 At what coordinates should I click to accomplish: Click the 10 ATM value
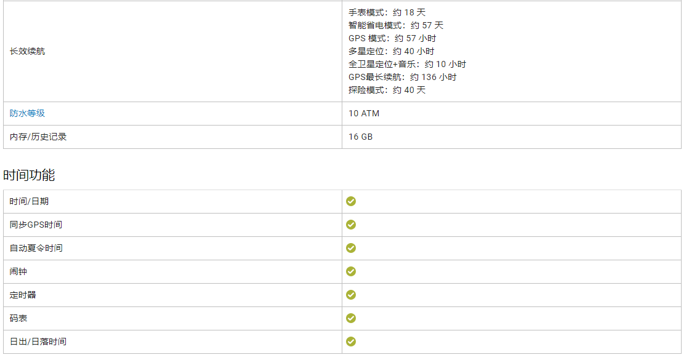pos(364,113)
